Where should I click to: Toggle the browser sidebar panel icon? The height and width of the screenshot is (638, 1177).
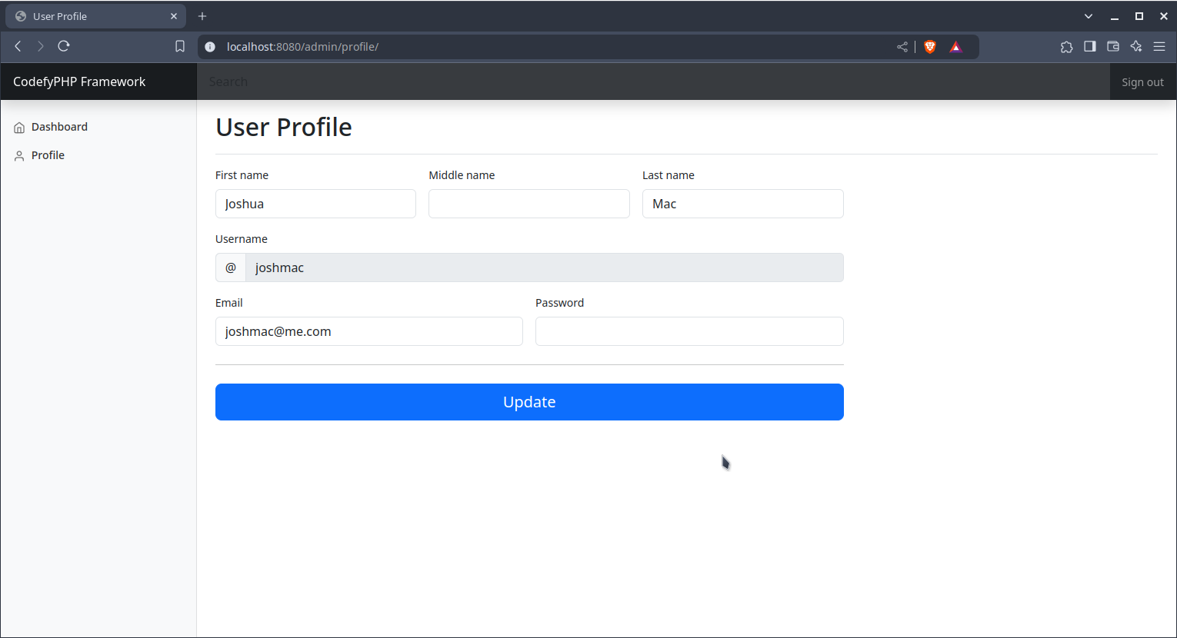pos(1089,47)
